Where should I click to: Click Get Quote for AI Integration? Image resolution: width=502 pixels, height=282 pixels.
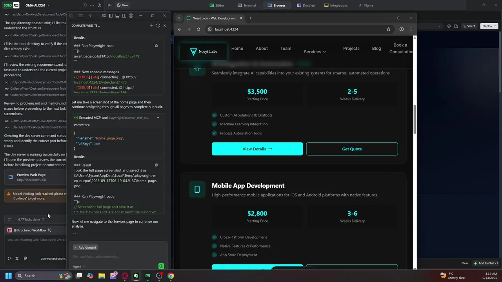(x=352, y=149)
